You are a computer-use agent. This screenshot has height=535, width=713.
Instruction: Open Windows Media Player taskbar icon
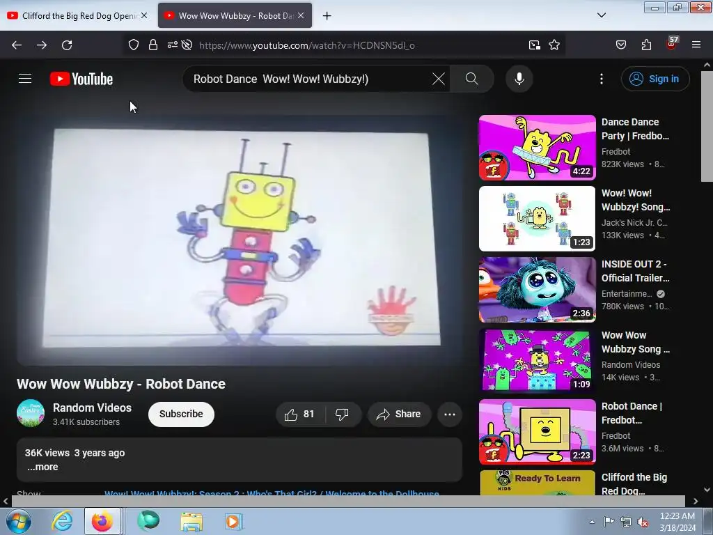pos(234,521)
